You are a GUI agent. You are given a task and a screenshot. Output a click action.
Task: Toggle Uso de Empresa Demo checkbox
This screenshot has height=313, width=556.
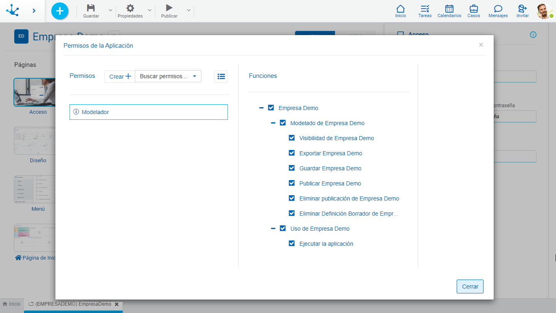(283, 228)
